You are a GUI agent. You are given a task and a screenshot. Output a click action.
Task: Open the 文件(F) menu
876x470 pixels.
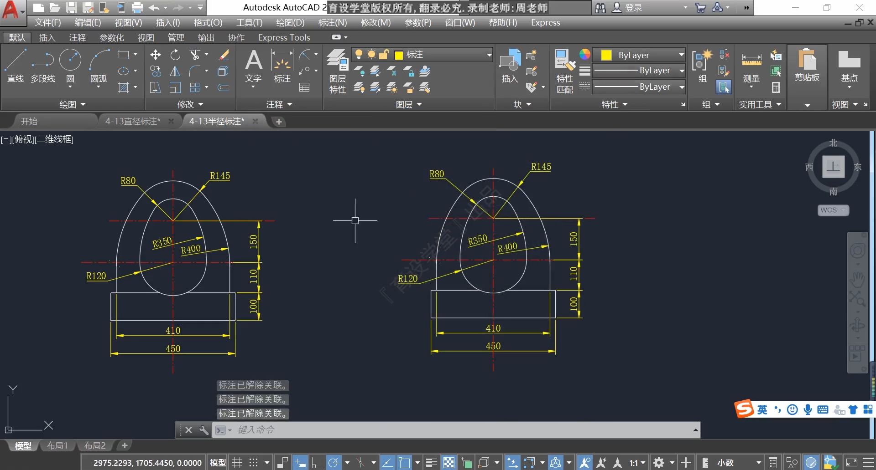point(48,22)
